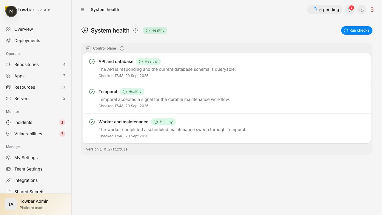Click 'Temporal accepted a signal' description

tap(164, 99)
